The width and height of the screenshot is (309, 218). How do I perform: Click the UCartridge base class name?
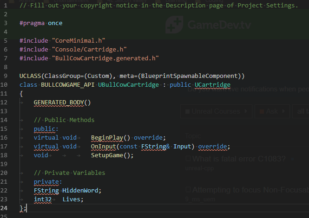(x=212, y=85)
